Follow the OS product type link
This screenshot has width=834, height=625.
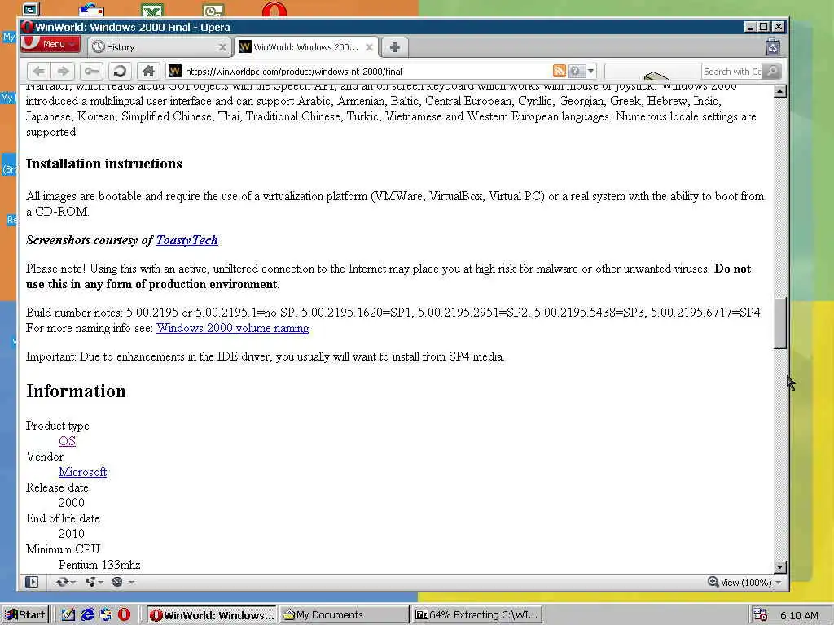(67, 441)
